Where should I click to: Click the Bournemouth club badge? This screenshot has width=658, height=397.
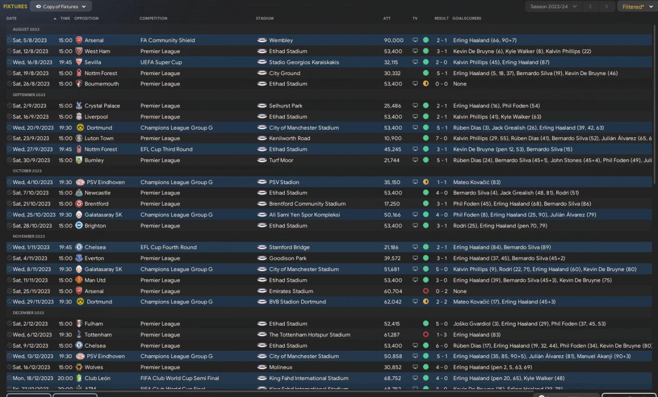point(79,84)
